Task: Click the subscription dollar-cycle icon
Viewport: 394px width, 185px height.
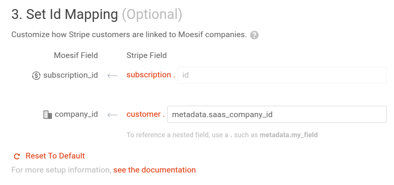Action: (x=36, y=75)
